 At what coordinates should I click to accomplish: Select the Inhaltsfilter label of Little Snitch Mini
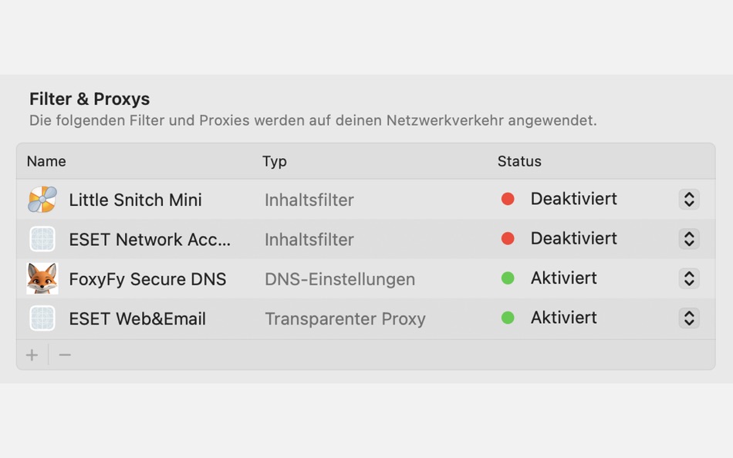click(309, 199)
